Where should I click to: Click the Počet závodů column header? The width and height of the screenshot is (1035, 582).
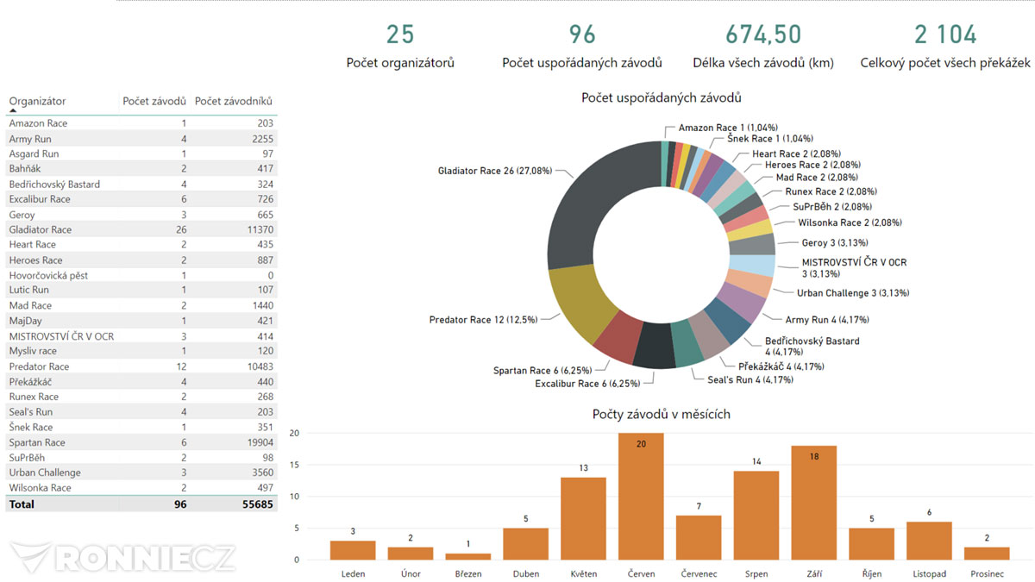click(154, 102)
